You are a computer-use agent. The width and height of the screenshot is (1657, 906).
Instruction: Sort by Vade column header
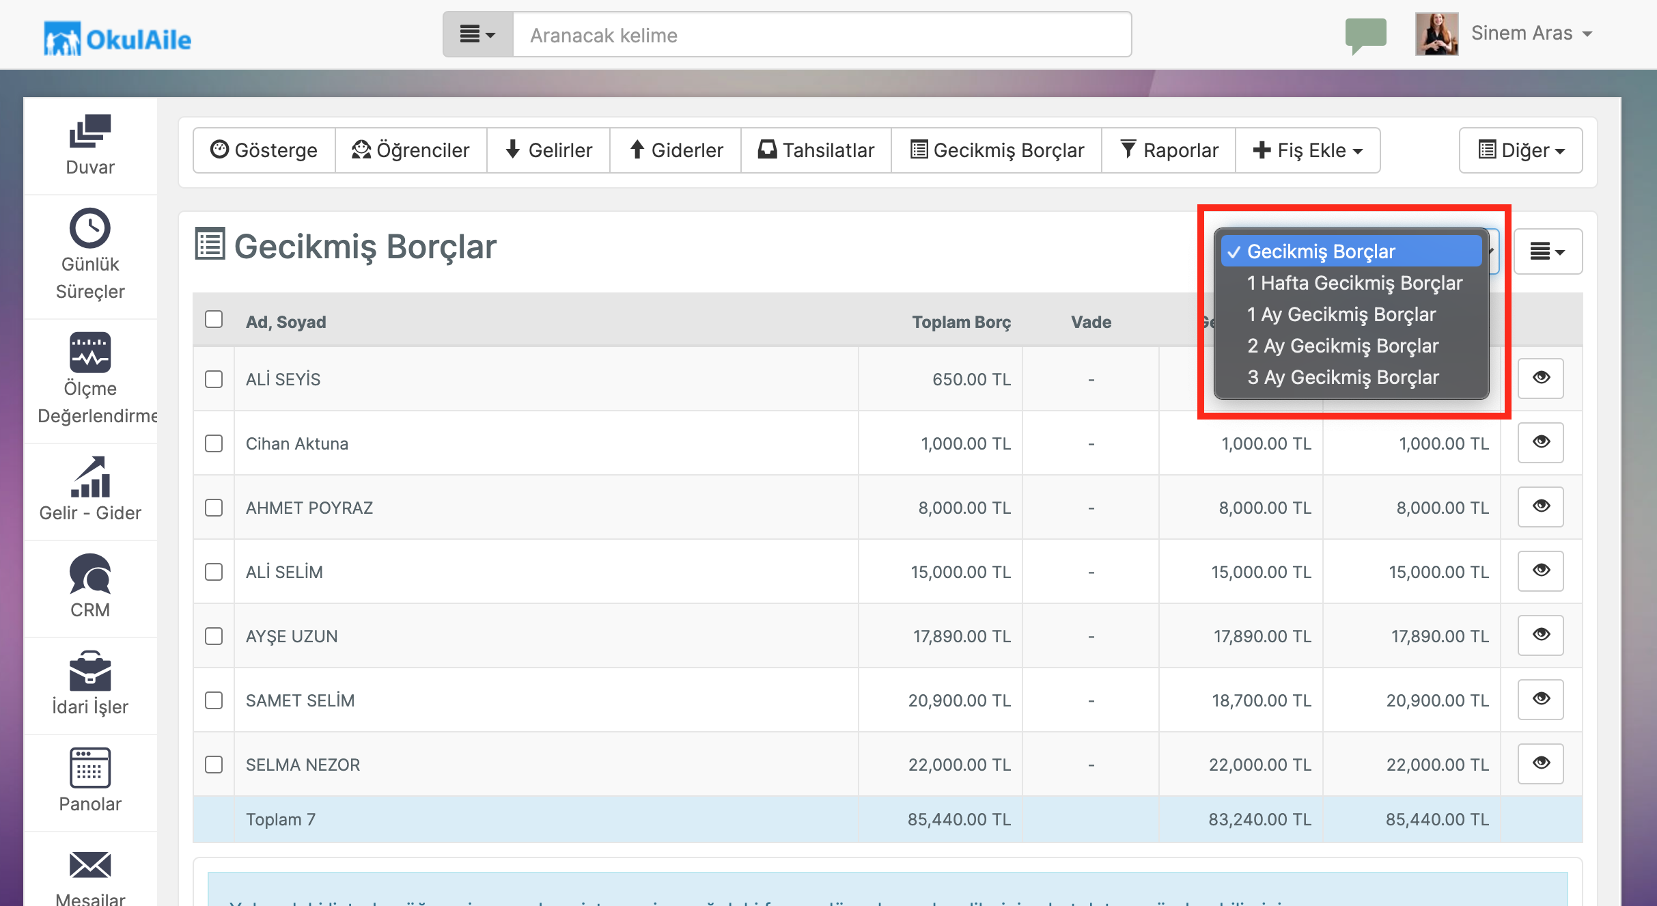[1091, 322]
